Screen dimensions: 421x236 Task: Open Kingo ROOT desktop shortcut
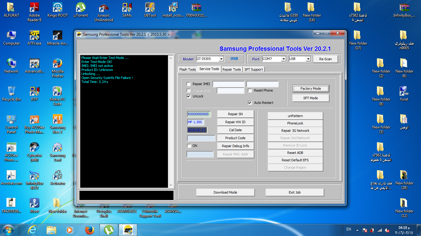click(x=57, y=10)
